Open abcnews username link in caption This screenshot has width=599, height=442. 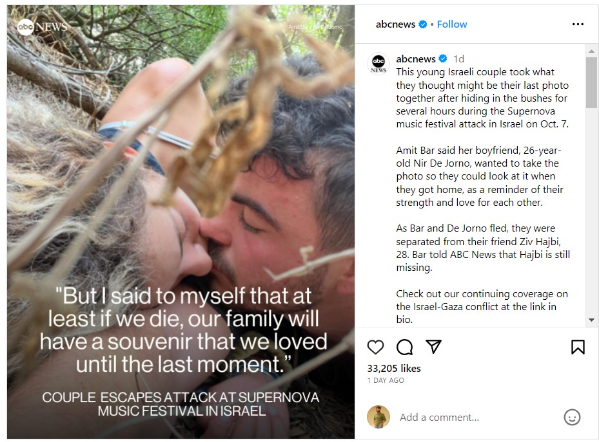click(x=415, y=59)
